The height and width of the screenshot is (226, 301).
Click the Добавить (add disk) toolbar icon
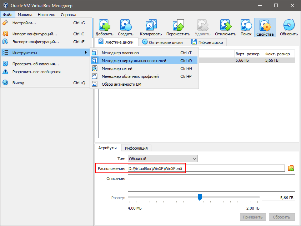tap(104, 25)
